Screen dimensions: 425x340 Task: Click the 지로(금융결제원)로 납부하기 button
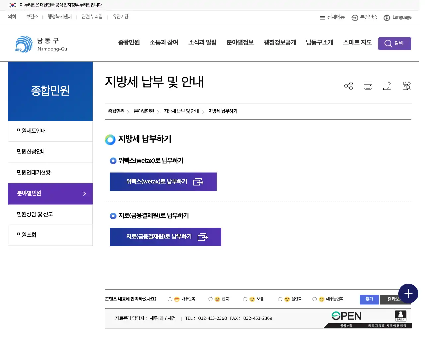[x=165, y=237]
